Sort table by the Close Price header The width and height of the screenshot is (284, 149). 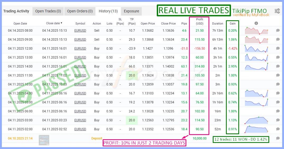pyautogui.click(x=168, y=23)
